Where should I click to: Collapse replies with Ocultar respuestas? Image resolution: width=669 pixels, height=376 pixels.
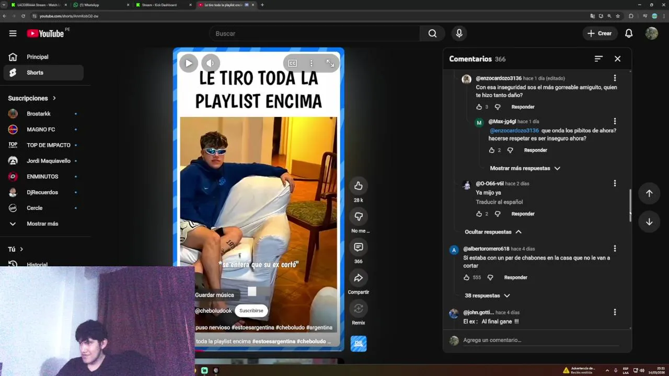tap(493, 232)
